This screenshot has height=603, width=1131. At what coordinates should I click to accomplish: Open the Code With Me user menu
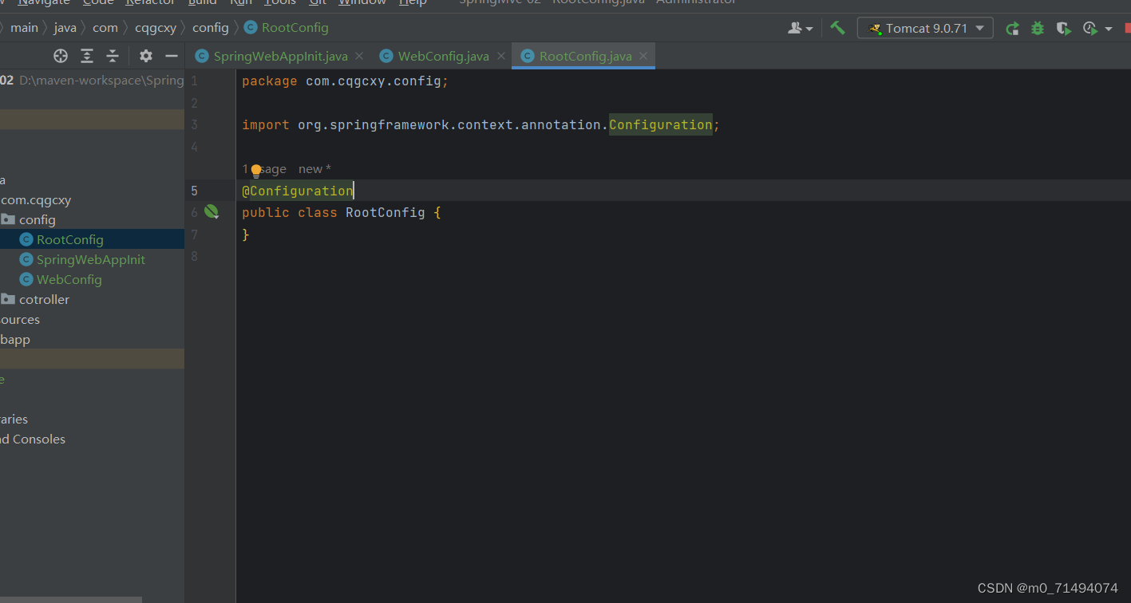(x=800, y=28)
